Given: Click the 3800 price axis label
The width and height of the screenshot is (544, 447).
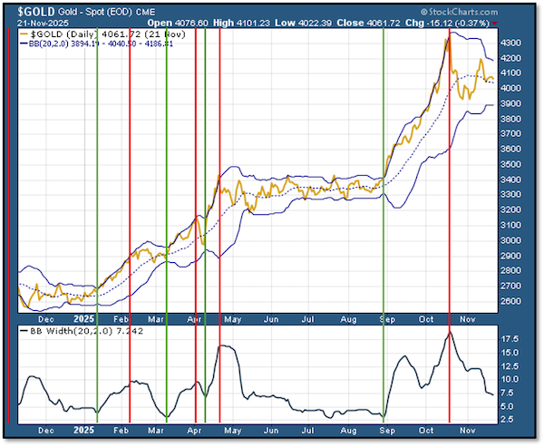Looking at the screenshot, I should click(510, 119).
